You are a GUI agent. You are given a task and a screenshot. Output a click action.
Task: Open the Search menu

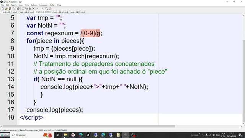tap(14, 5)
